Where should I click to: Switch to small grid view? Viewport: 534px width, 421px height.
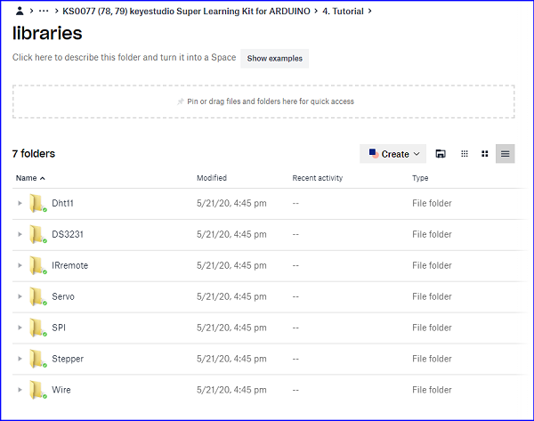pyautogui.click(x=465, y=154)
